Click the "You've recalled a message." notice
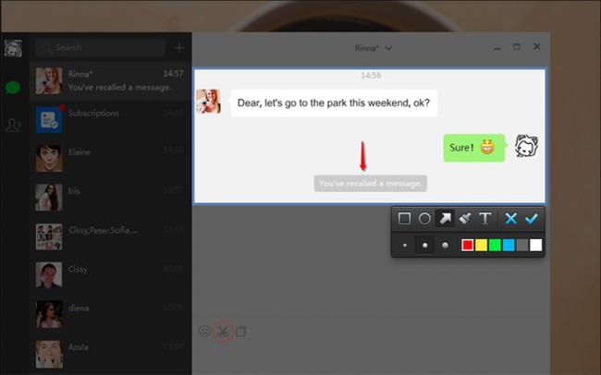This screenshot has width=601, height=375. [370, 184]
